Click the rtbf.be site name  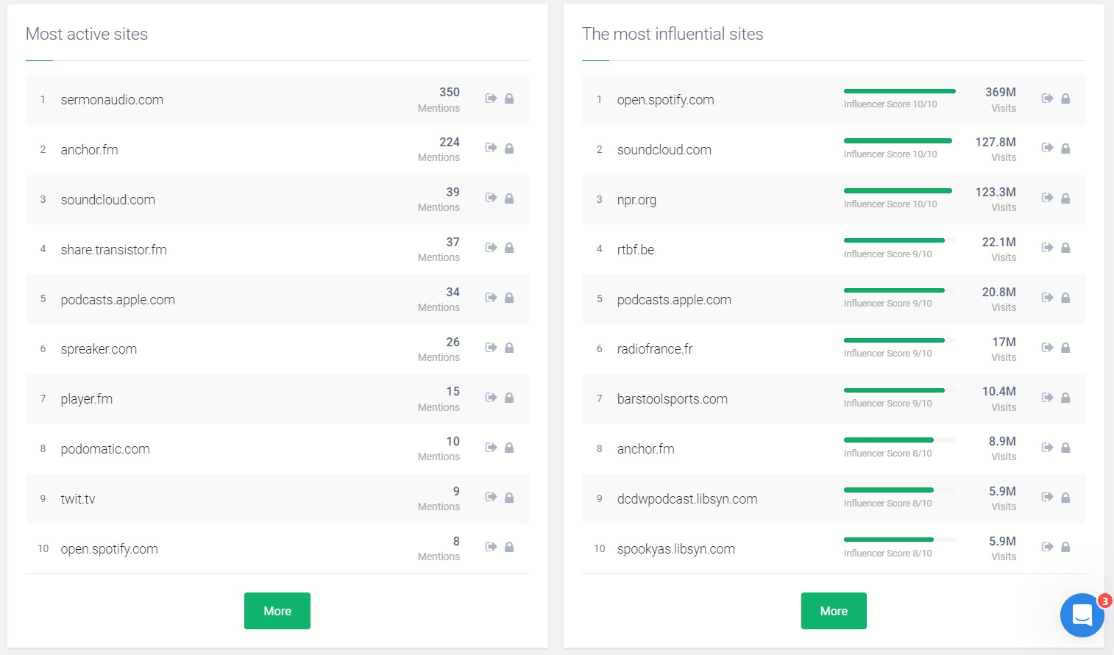(636, 250)
